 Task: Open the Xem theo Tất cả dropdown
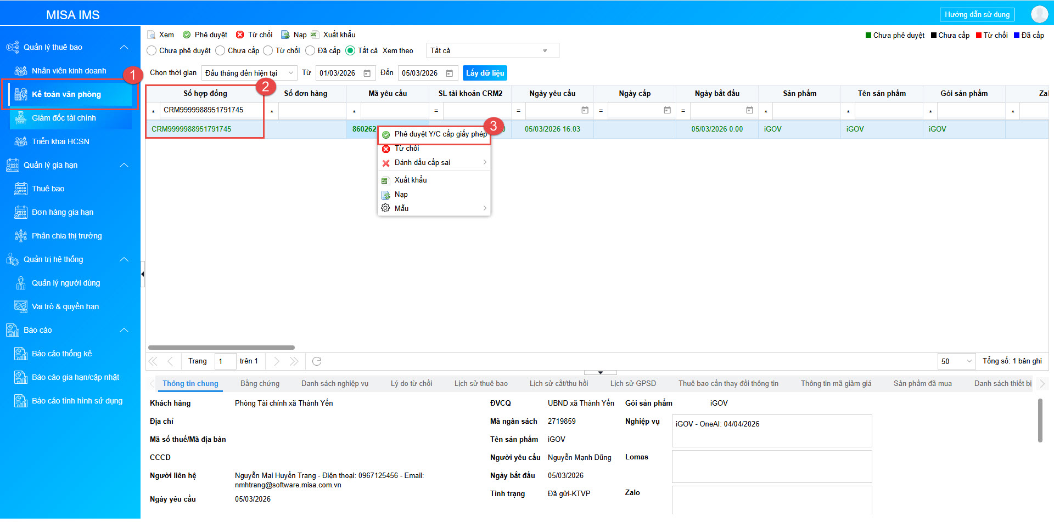[x=492, y=51]
